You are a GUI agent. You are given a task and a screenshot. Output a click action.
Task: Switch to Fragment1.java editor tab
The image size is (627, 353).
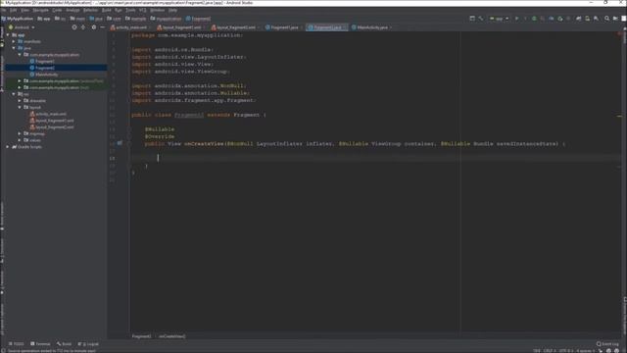pos(282,27)
